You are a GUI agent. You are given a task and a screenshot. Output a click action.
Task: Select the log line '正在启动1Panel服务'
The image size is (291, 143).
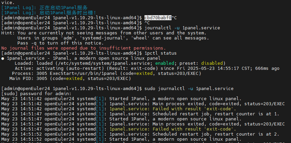click(x=44, y=8)
